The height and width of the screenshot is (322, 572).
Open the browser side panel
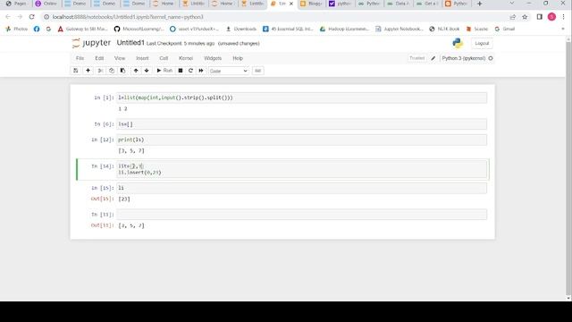(540, 17)
